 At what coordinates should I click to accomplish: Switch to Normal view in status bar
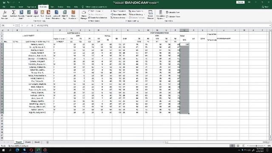click(232, 146)
